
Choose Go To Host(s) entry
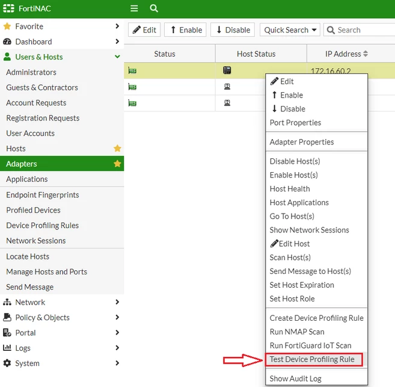[x=316, y=216]
